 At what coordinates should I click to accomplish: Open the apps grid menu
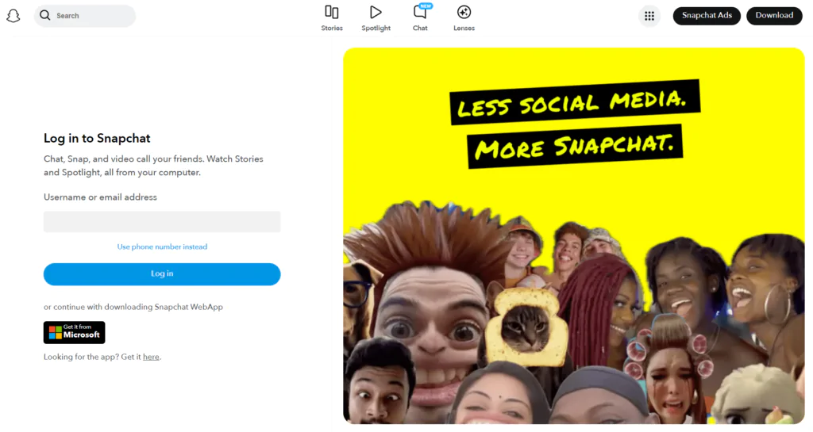(649, 16)
